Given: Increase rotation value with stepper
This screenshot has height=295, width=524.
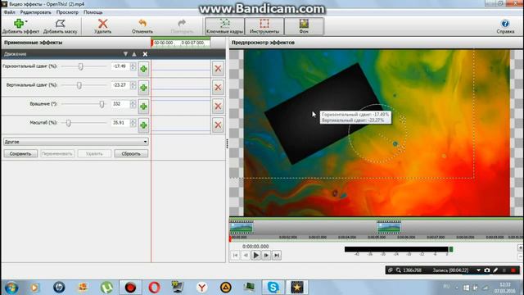Looking at the screenshot, I should (133, 102).
